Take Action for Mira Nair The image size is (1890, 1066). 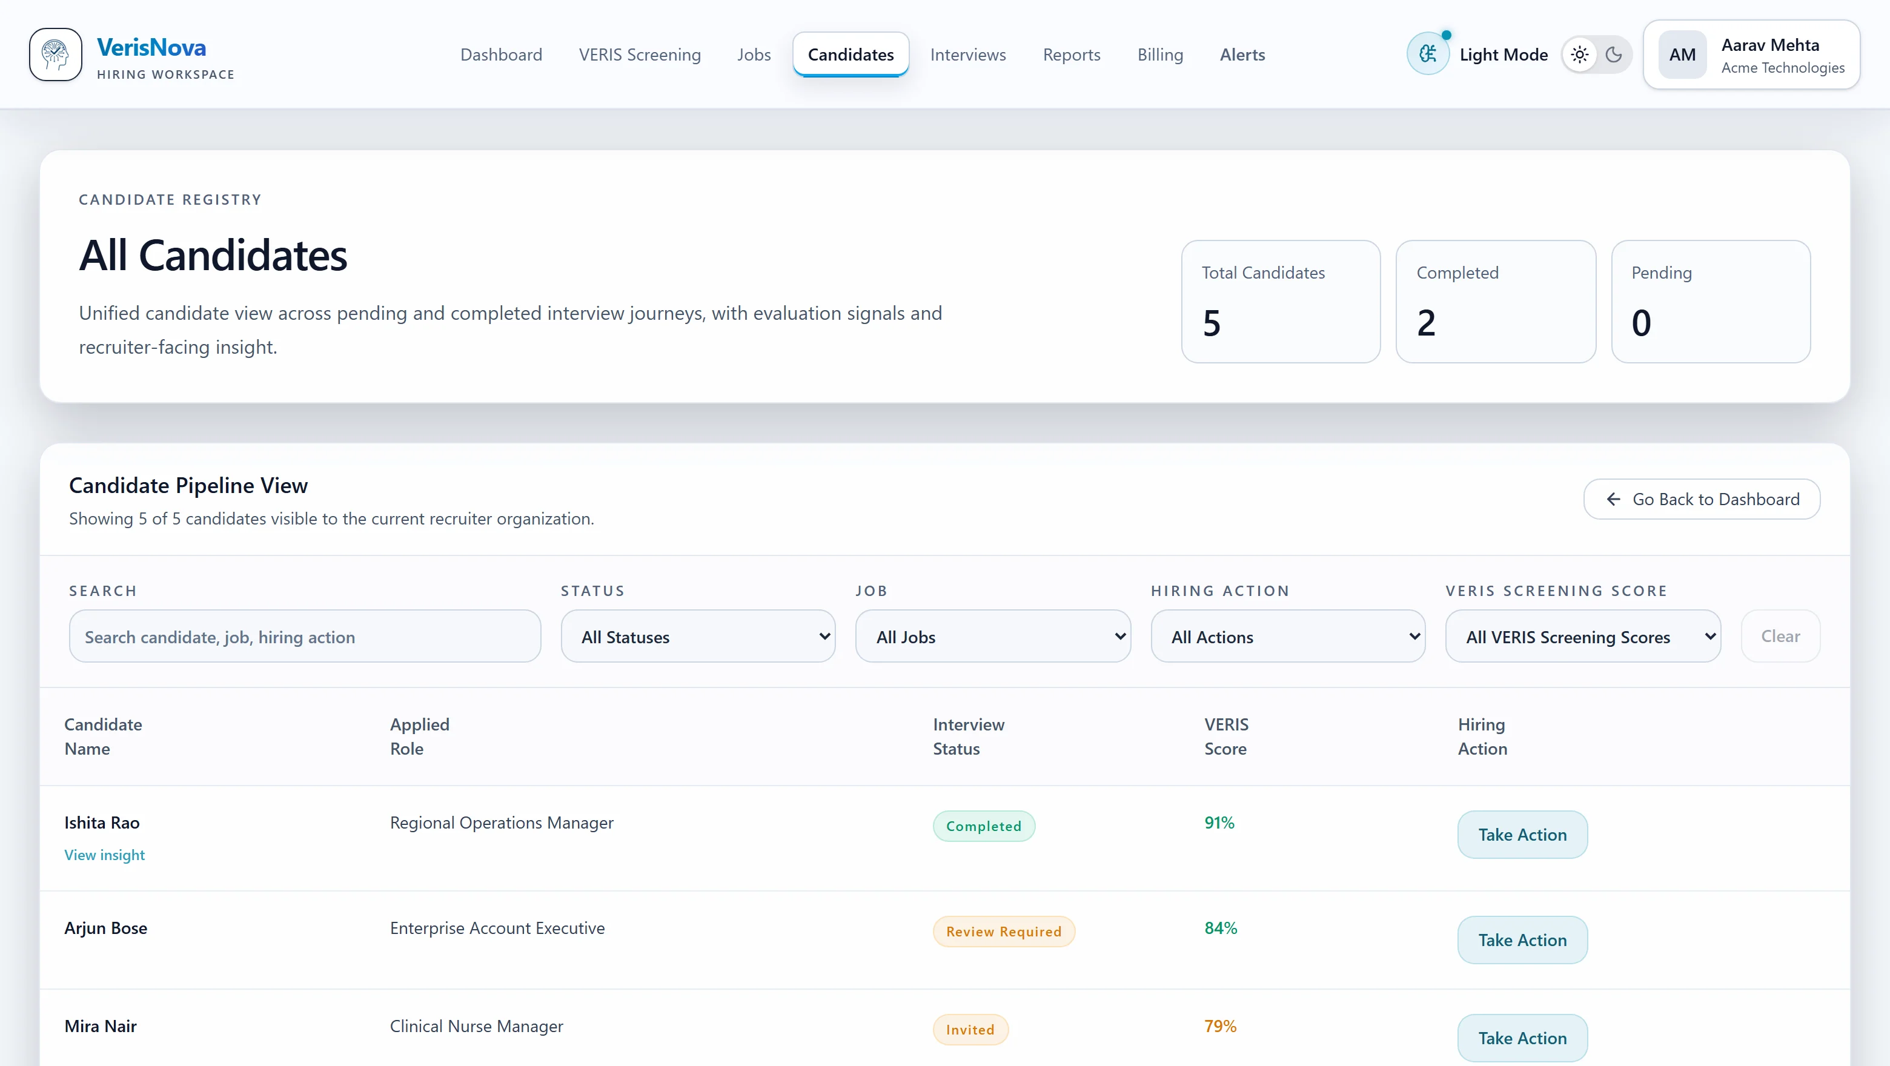(x=1522, y=1038)
